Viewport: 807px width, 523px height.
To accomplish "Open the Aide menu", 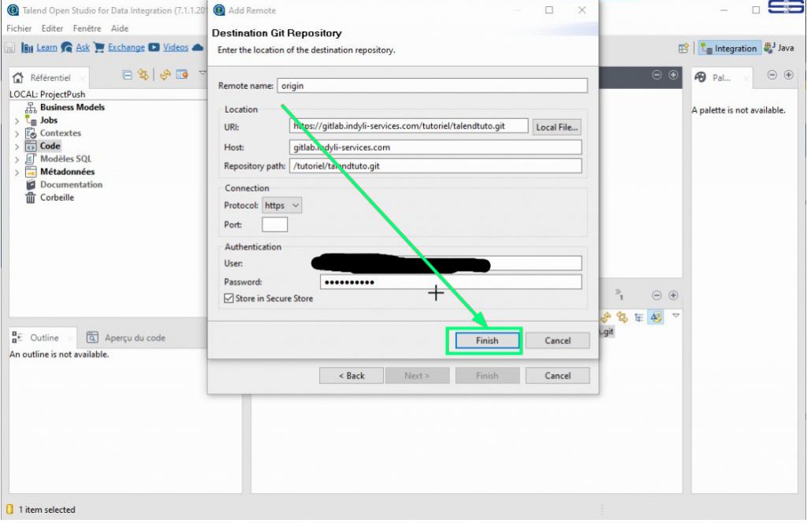I will (x=120, y=28).
